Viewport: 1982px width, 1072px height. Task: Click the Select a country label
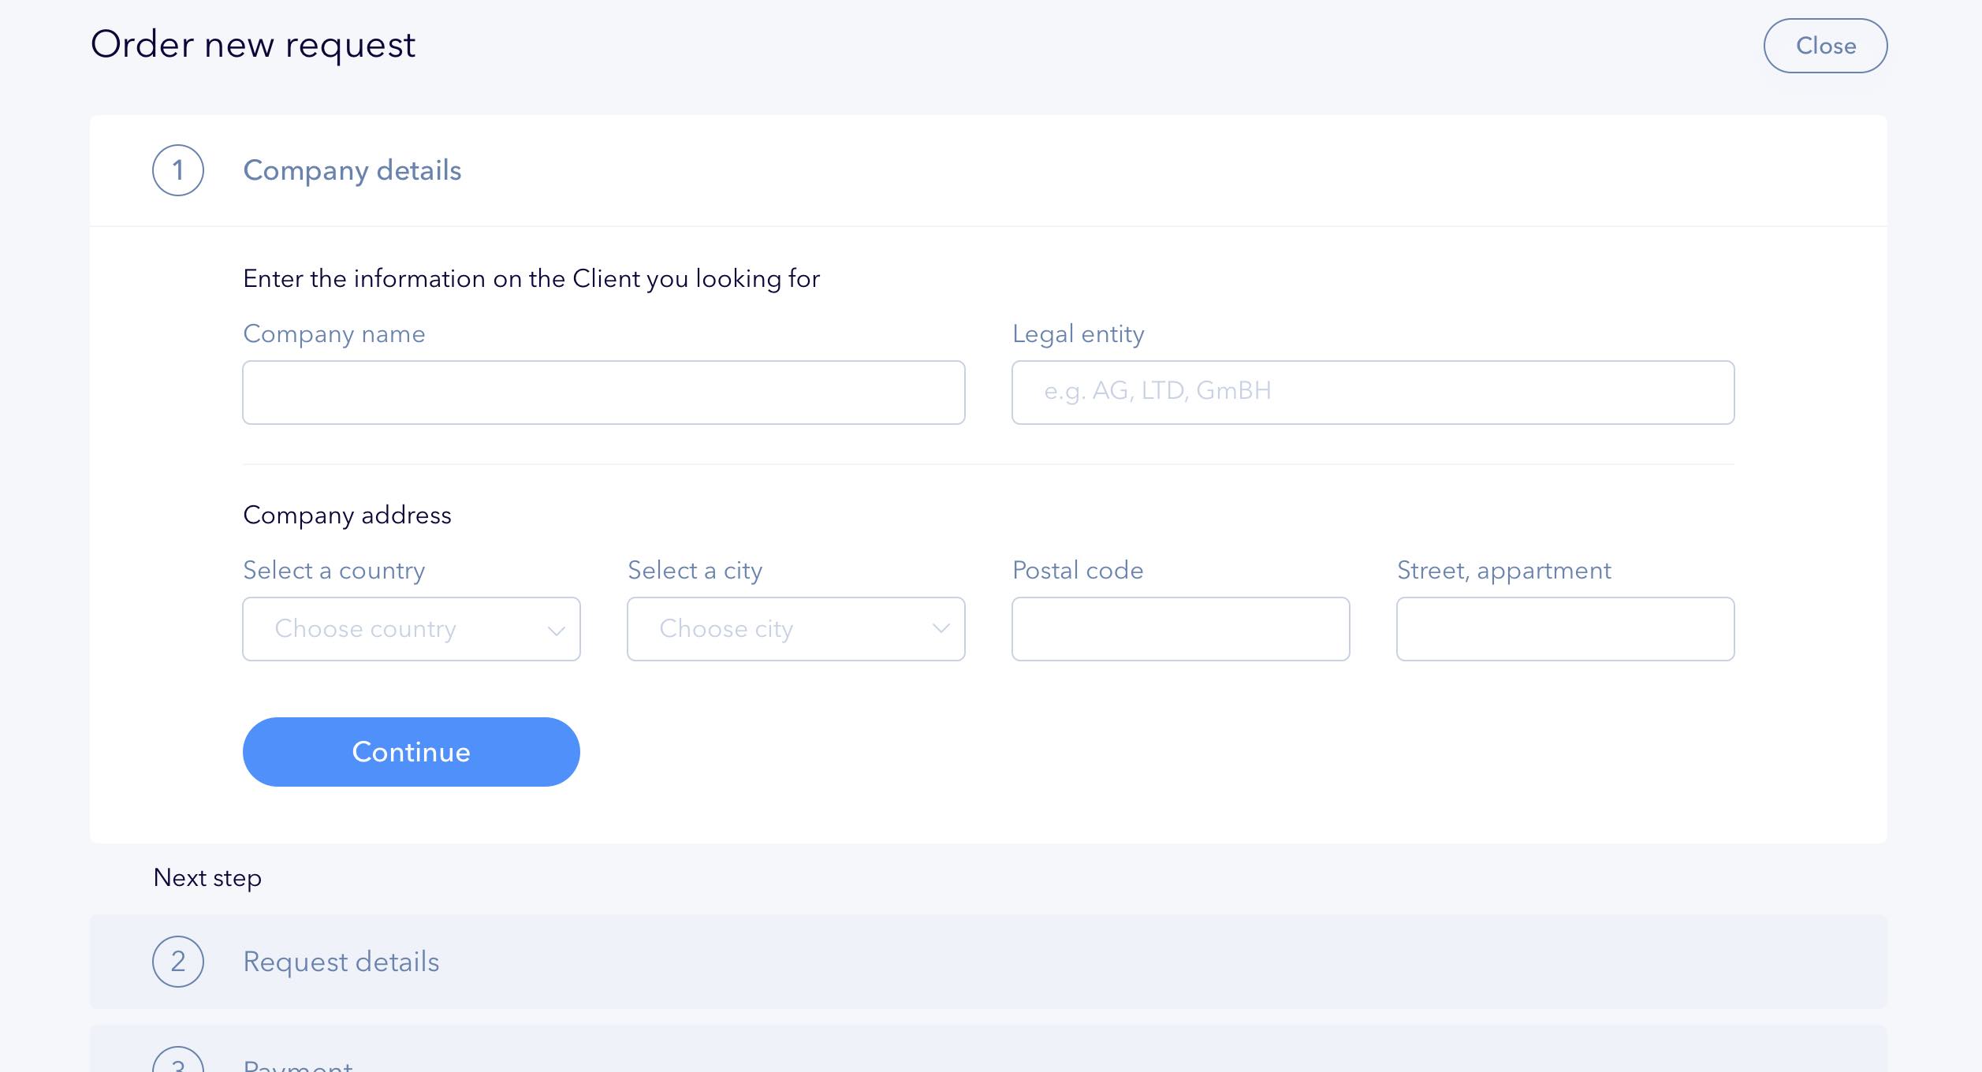coord(334,571)
